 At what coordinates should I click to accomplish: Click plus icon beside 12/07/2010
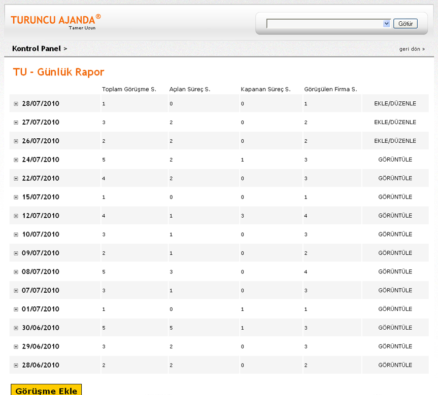click(16, 216)
